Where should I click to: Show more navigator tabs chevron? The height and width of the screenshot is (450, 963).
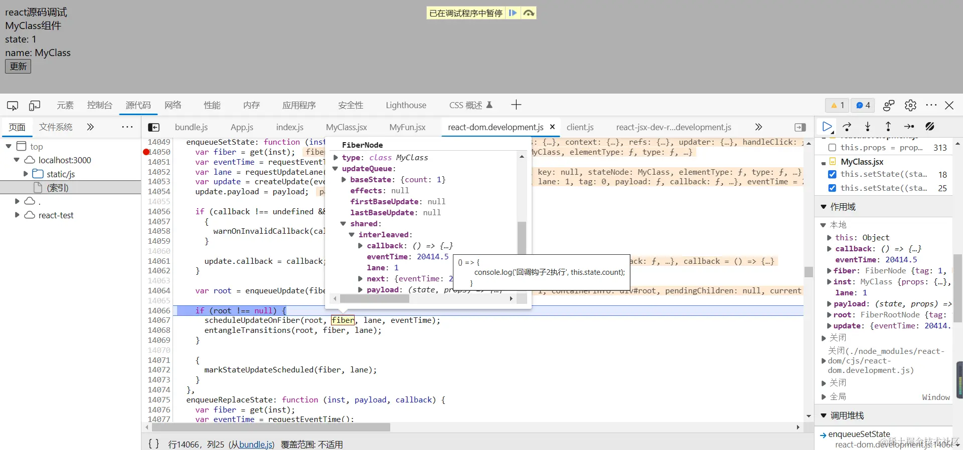(x=90, y=127)
